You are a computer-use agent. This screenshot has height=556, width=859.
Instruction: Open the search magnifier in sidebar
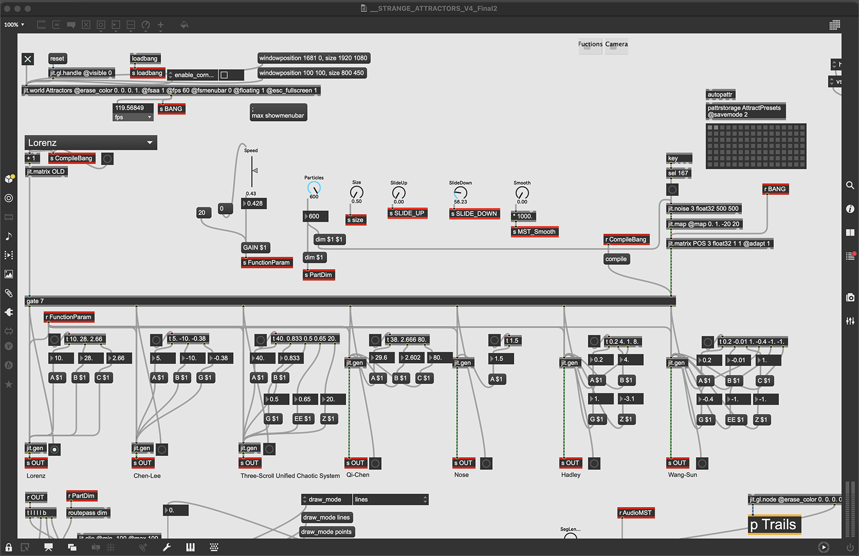point(850,185)
